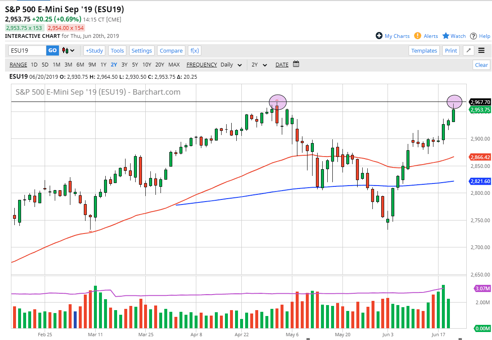The height and width of the screenshot is (340, 492).
Task: Click the Clear button
Action: pyautogui.click(x=481, y=65)
